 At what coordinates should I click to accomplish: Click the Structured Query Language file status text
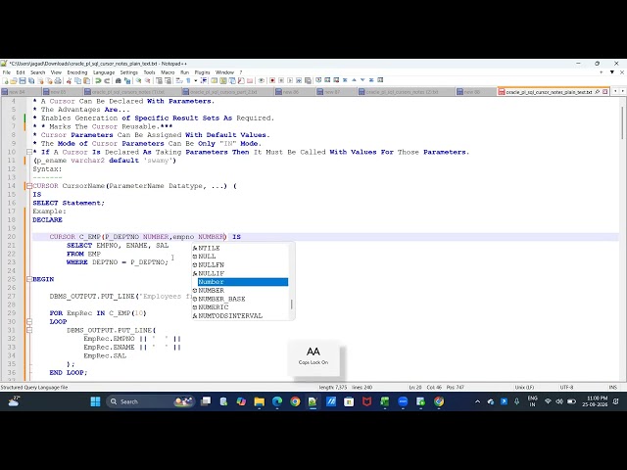pos(34,388)
